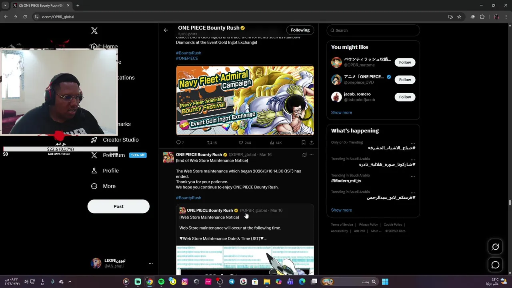Open the Premium 50% off item
The height and width of the screenshot is (288, 512).
[x=118, y=155]
